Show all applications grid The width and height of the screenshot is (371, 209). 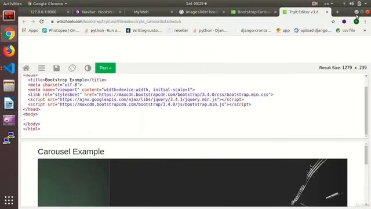9,200
